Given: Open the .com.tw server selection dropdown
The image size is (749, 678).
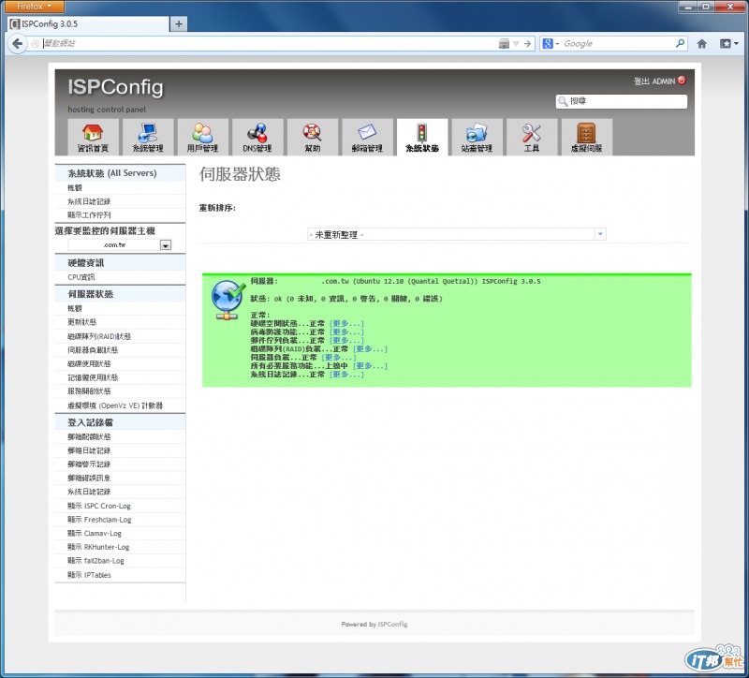Looking at the screenshot, I should [120, 245].
